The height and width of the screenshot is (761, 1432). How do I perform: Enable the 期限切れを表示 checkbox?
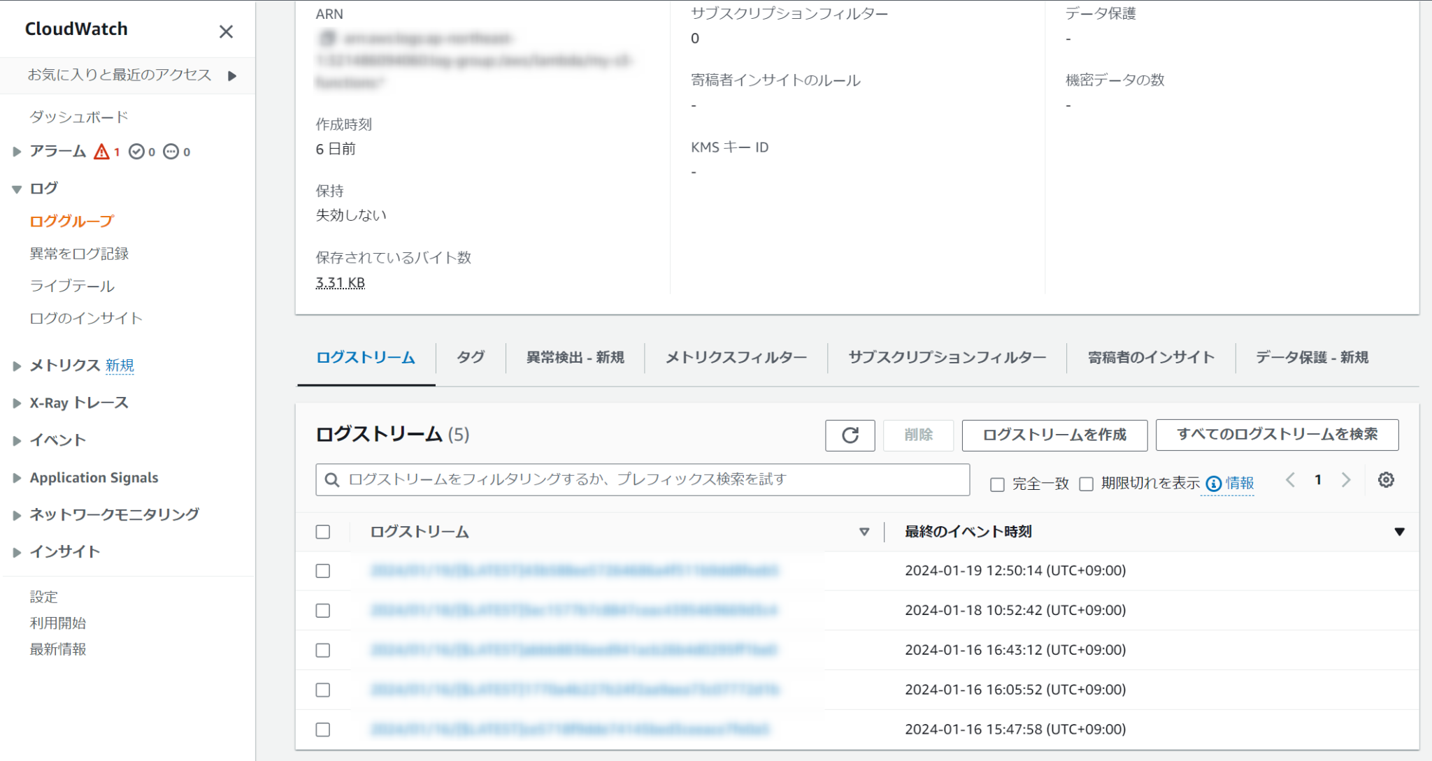tap(1086, 484)
